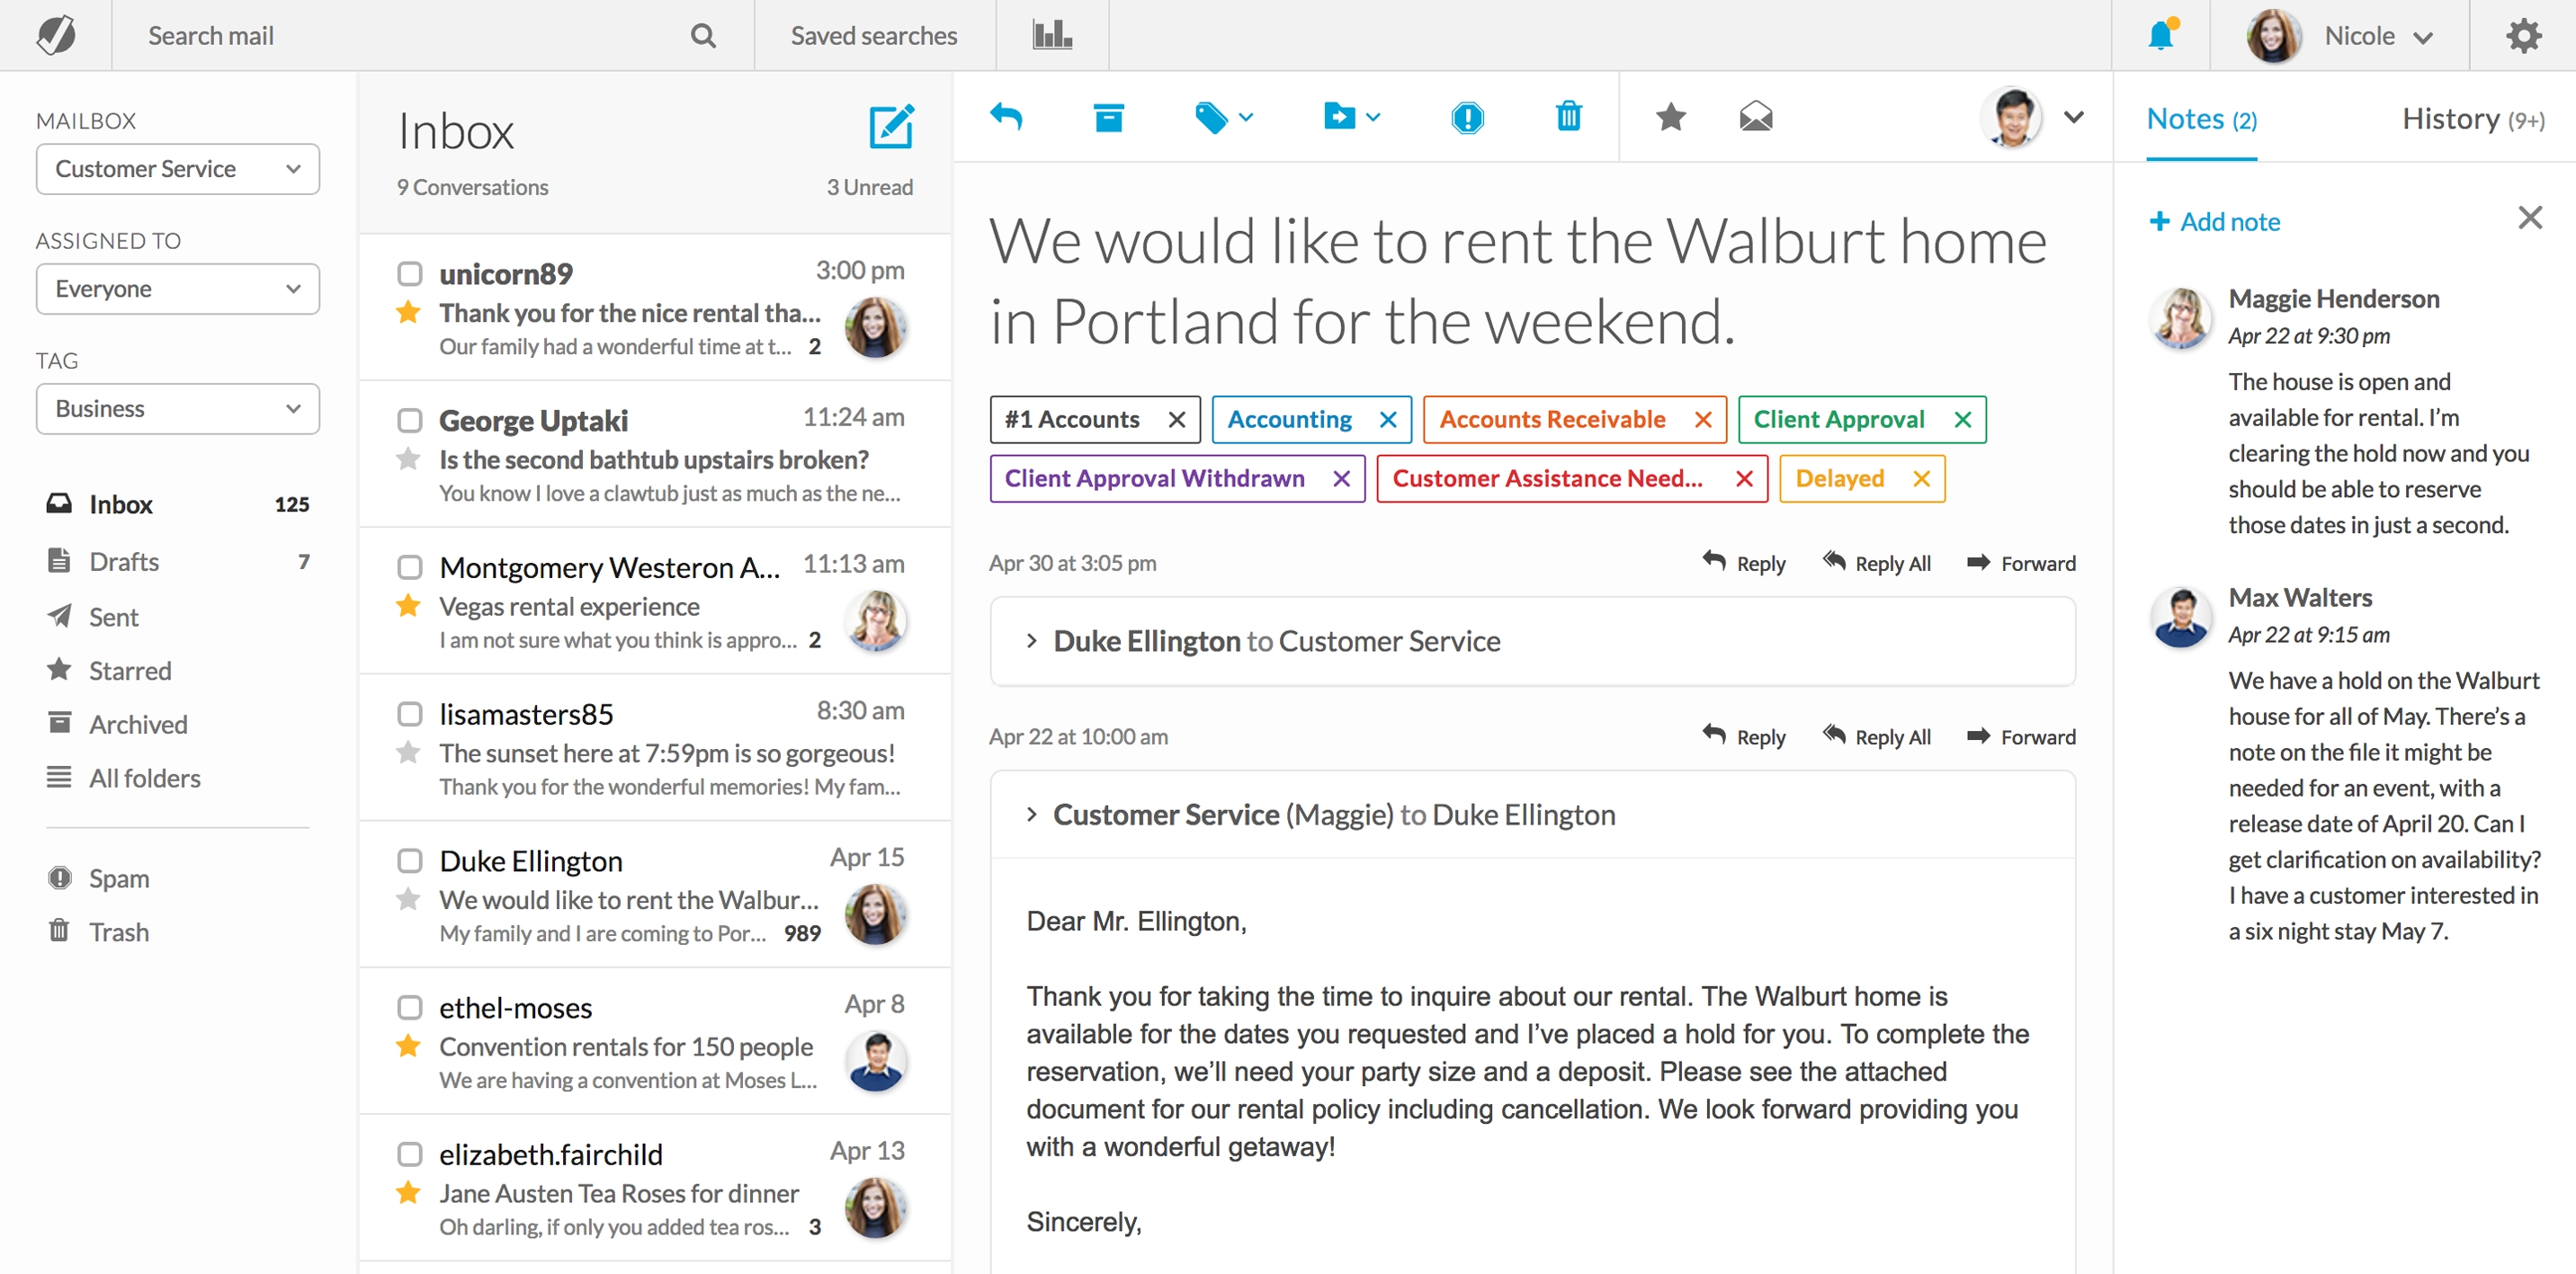Star the open conversation in toolbar
Viewport: 2576px width, 1274px height.
pyautogui.click(x=1670, y=118)
